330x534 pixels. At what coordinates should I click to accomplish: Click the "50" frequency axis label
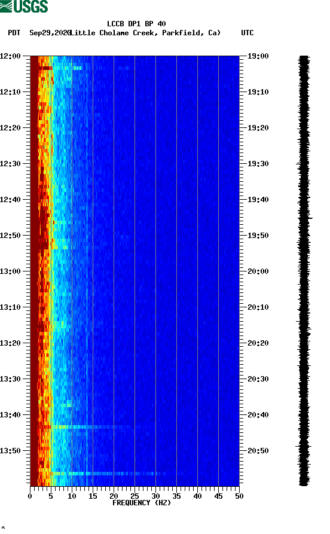(239, 496)
